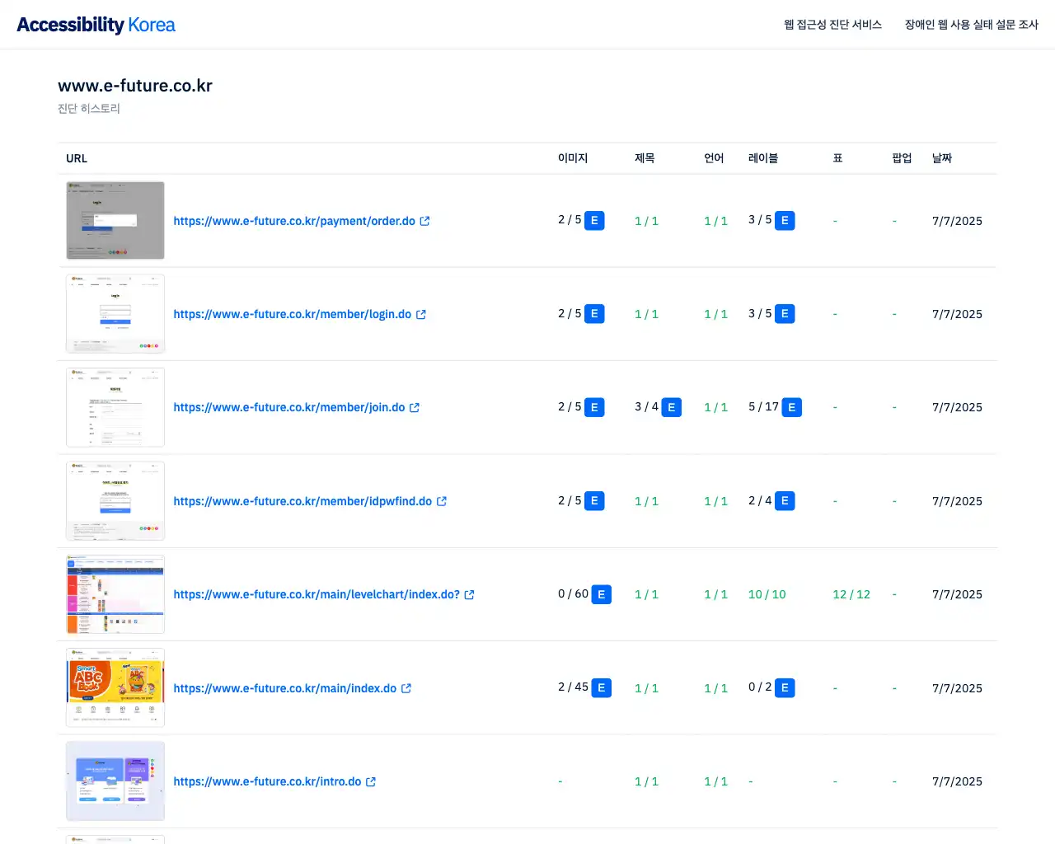Click label E badge in payment/order.do row
This screenshot has height=844, width=1055.
(785, 221)
